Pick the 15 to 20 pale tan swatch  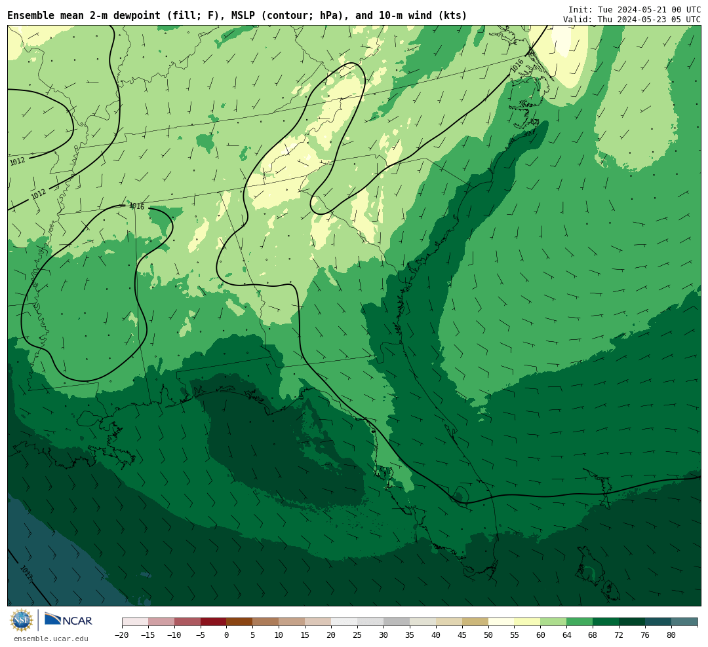319,622
